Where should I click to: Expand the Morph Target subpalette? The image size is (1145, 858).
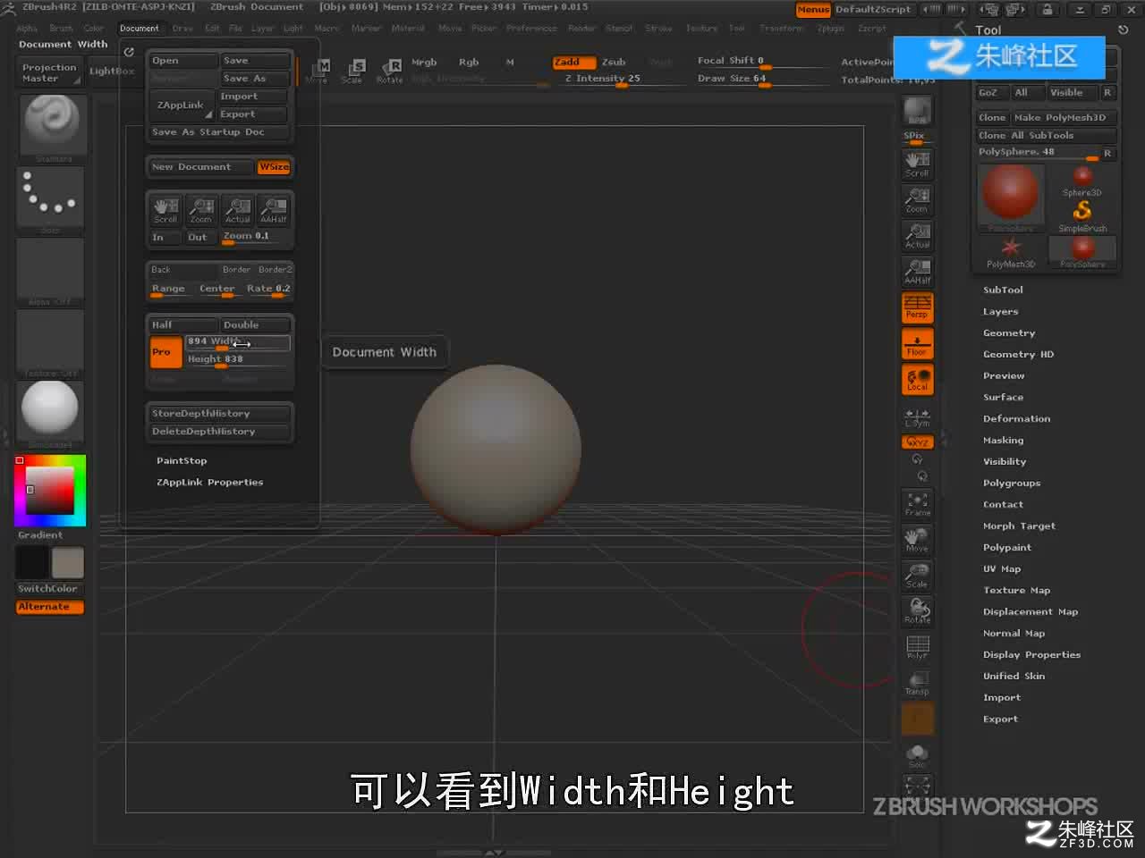pyautogui.click(x=1019, y=526)
